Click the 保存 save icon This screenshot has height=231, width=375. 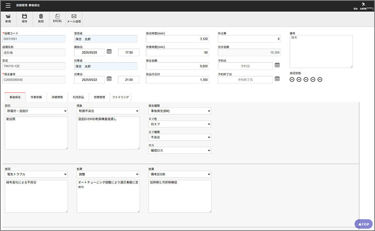pyautogui.click(x=24, y=18)
